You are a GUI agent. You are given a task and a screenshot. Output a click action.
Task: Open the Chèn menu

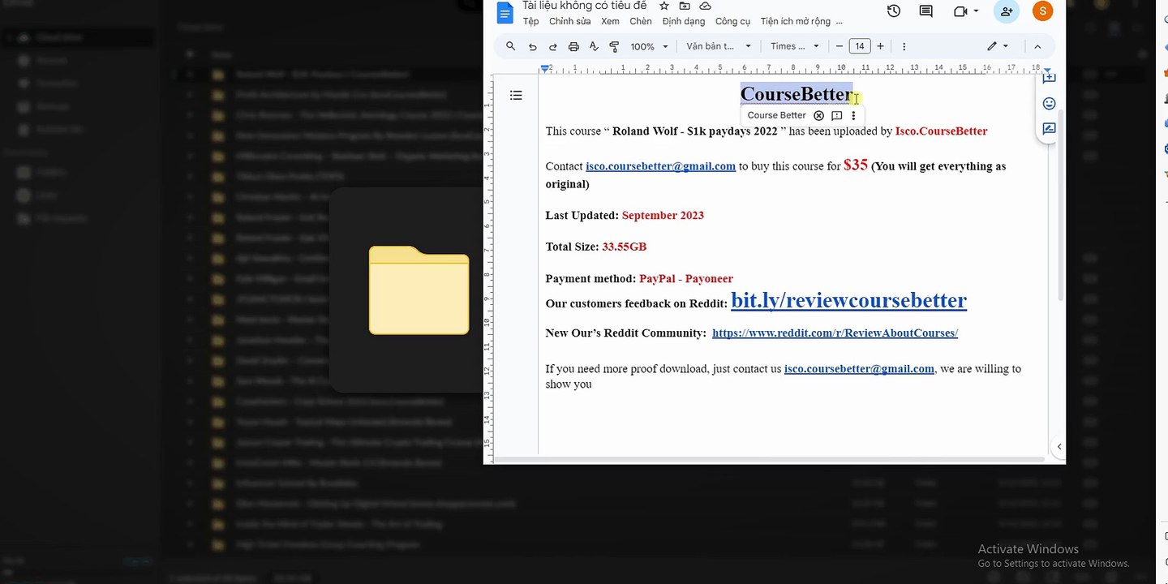point(641,21)
